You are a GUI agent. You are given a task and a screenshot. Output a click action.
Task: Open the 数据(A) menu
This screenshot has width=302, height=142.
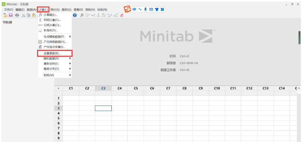tap(31, 10)
